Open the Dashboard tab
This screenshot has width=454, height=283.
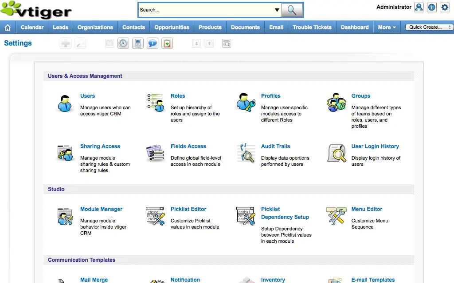[354, 27]
